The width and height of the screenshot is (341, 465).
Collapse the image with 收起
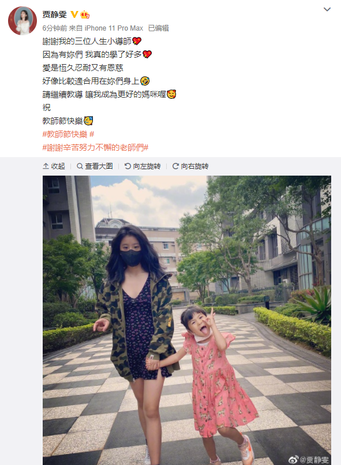click(54, 166)
